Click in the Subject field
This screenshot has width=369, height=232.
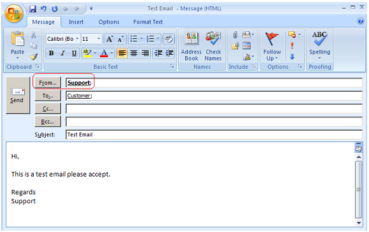[214, 134]
